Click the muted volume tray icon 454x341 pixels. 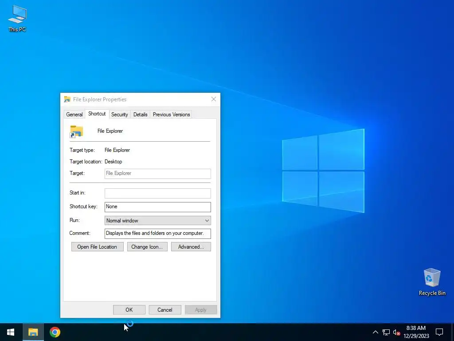(x=396, y=332)
